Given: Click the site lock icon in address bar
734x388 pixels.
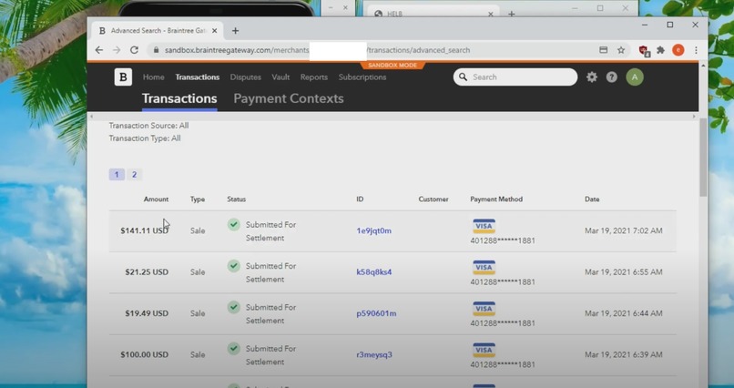Looking at the screenshot, I should point(156,50).
